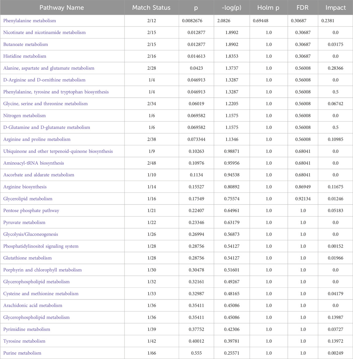Viewport: 353px width, 359px height.
Task: Select the -log(p) column header
Action: 232,8
